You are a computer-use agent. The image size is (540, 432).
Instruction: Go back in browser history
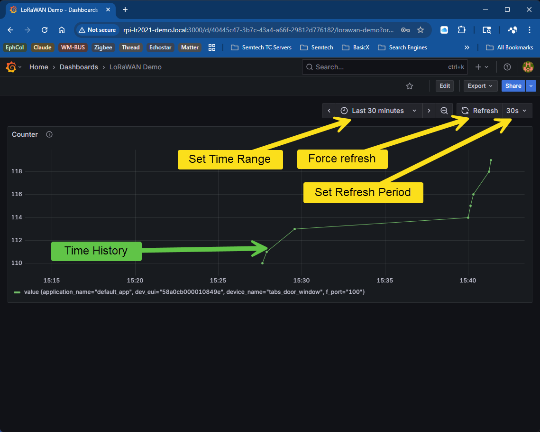(11, 30)
